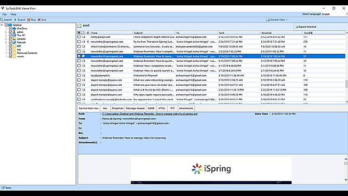This screenshot has width=348, height=196.
Task: Toggle the Removed Contents folder checkbox
Action: click(11, 53)
